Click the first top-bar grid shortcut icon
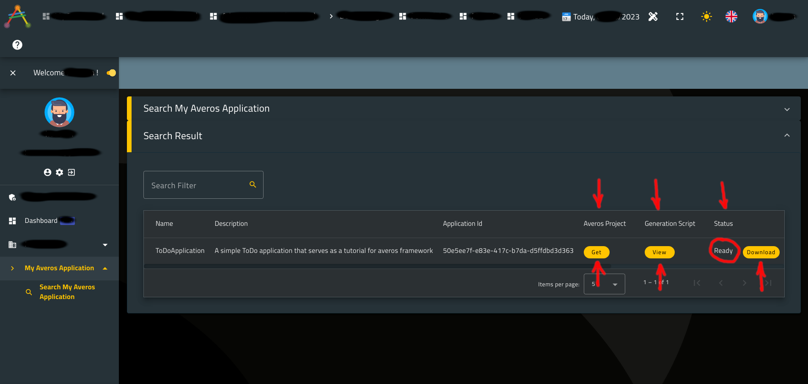 (x=46, y=16)
